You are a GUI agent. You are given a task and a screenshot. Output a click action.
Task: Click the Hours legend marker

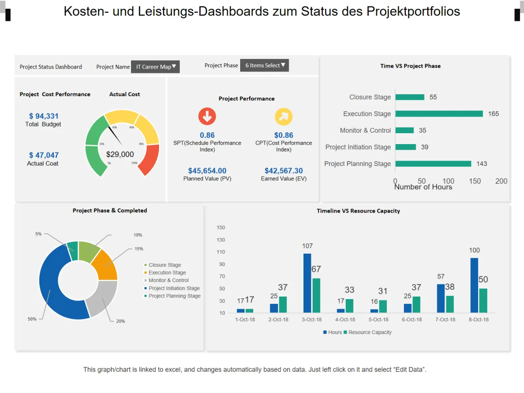(325, 332)
